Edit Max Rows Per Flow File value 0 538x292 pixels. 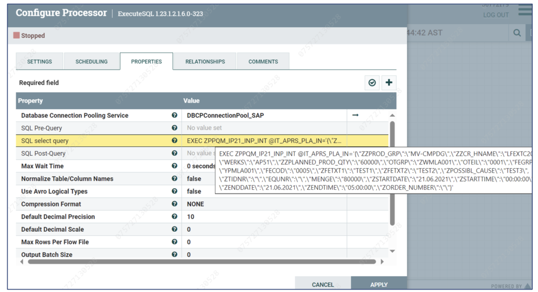click(x=264, y=242)
